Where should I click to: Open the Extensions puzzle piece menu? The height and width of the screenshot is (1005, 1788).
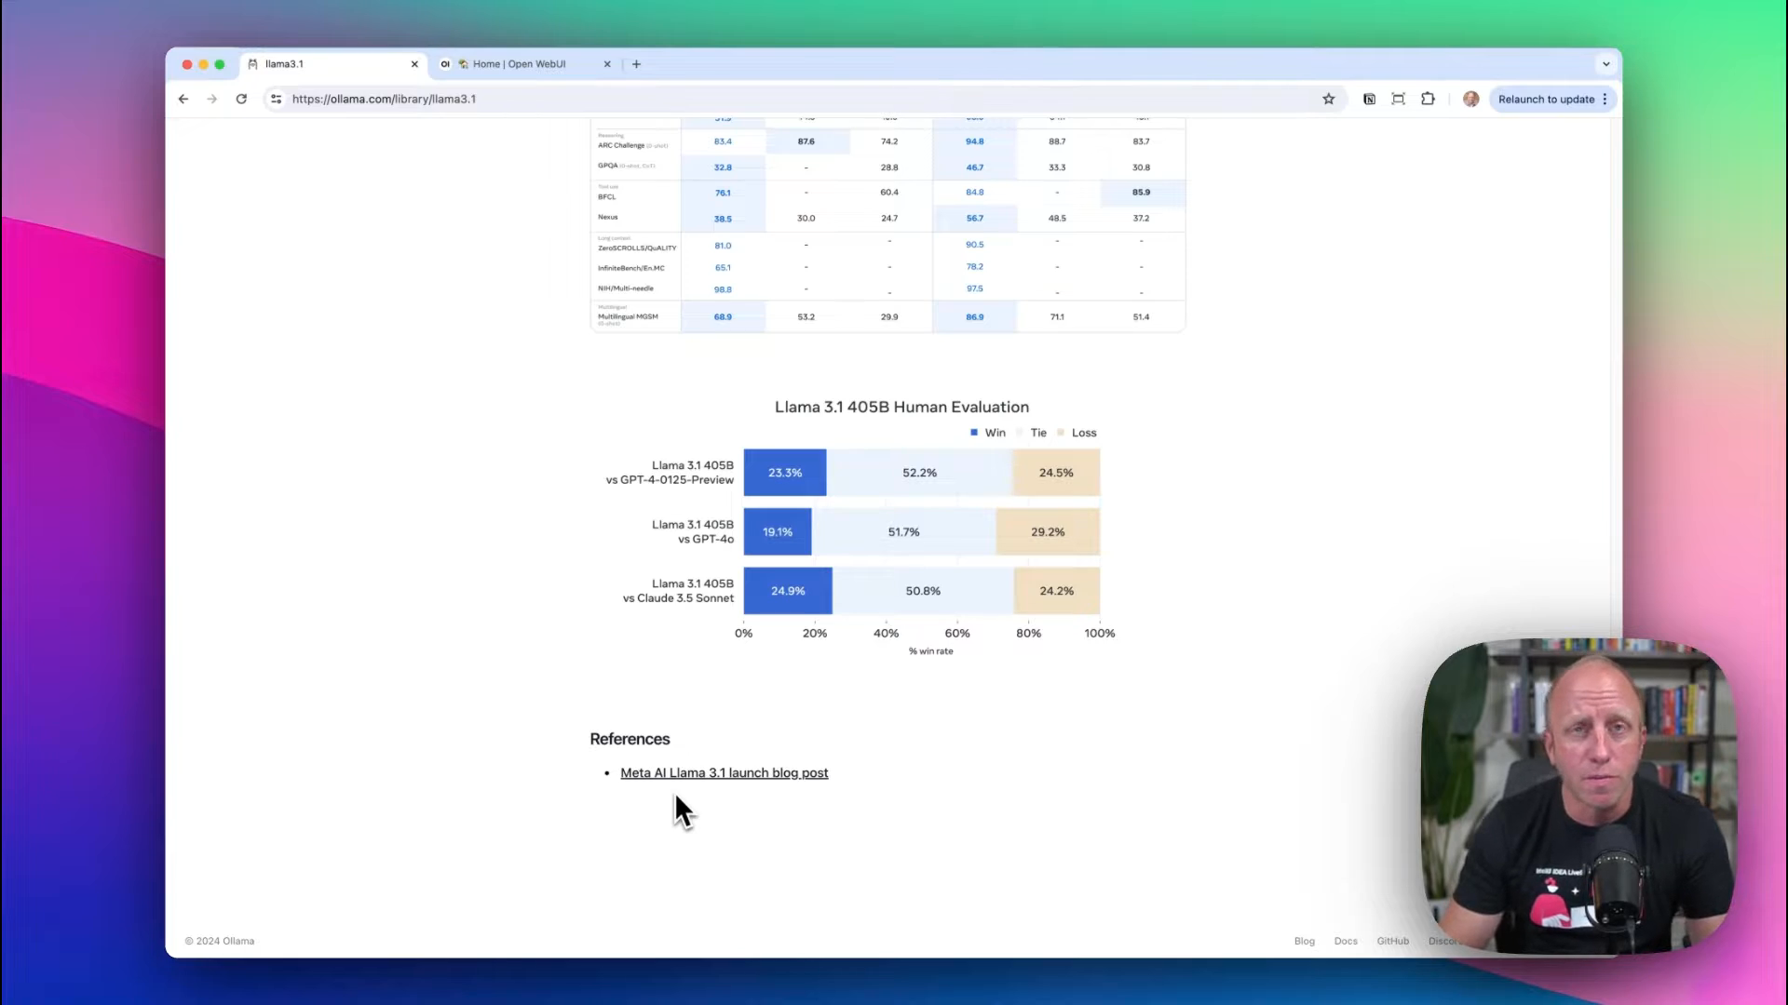(x=1428, y=100)
